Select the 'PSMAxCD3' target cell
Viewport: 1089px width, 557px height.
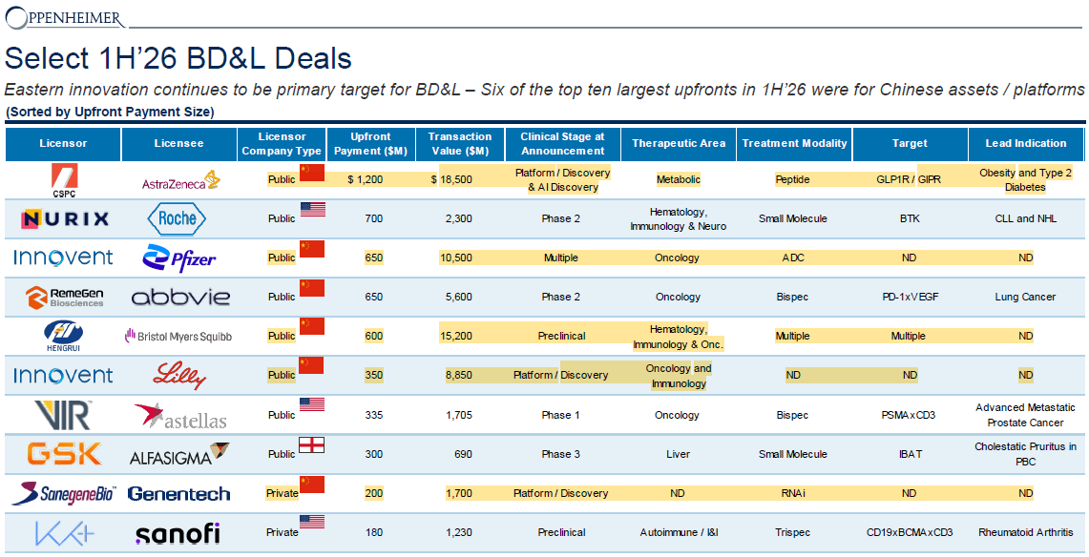[909, 416]
